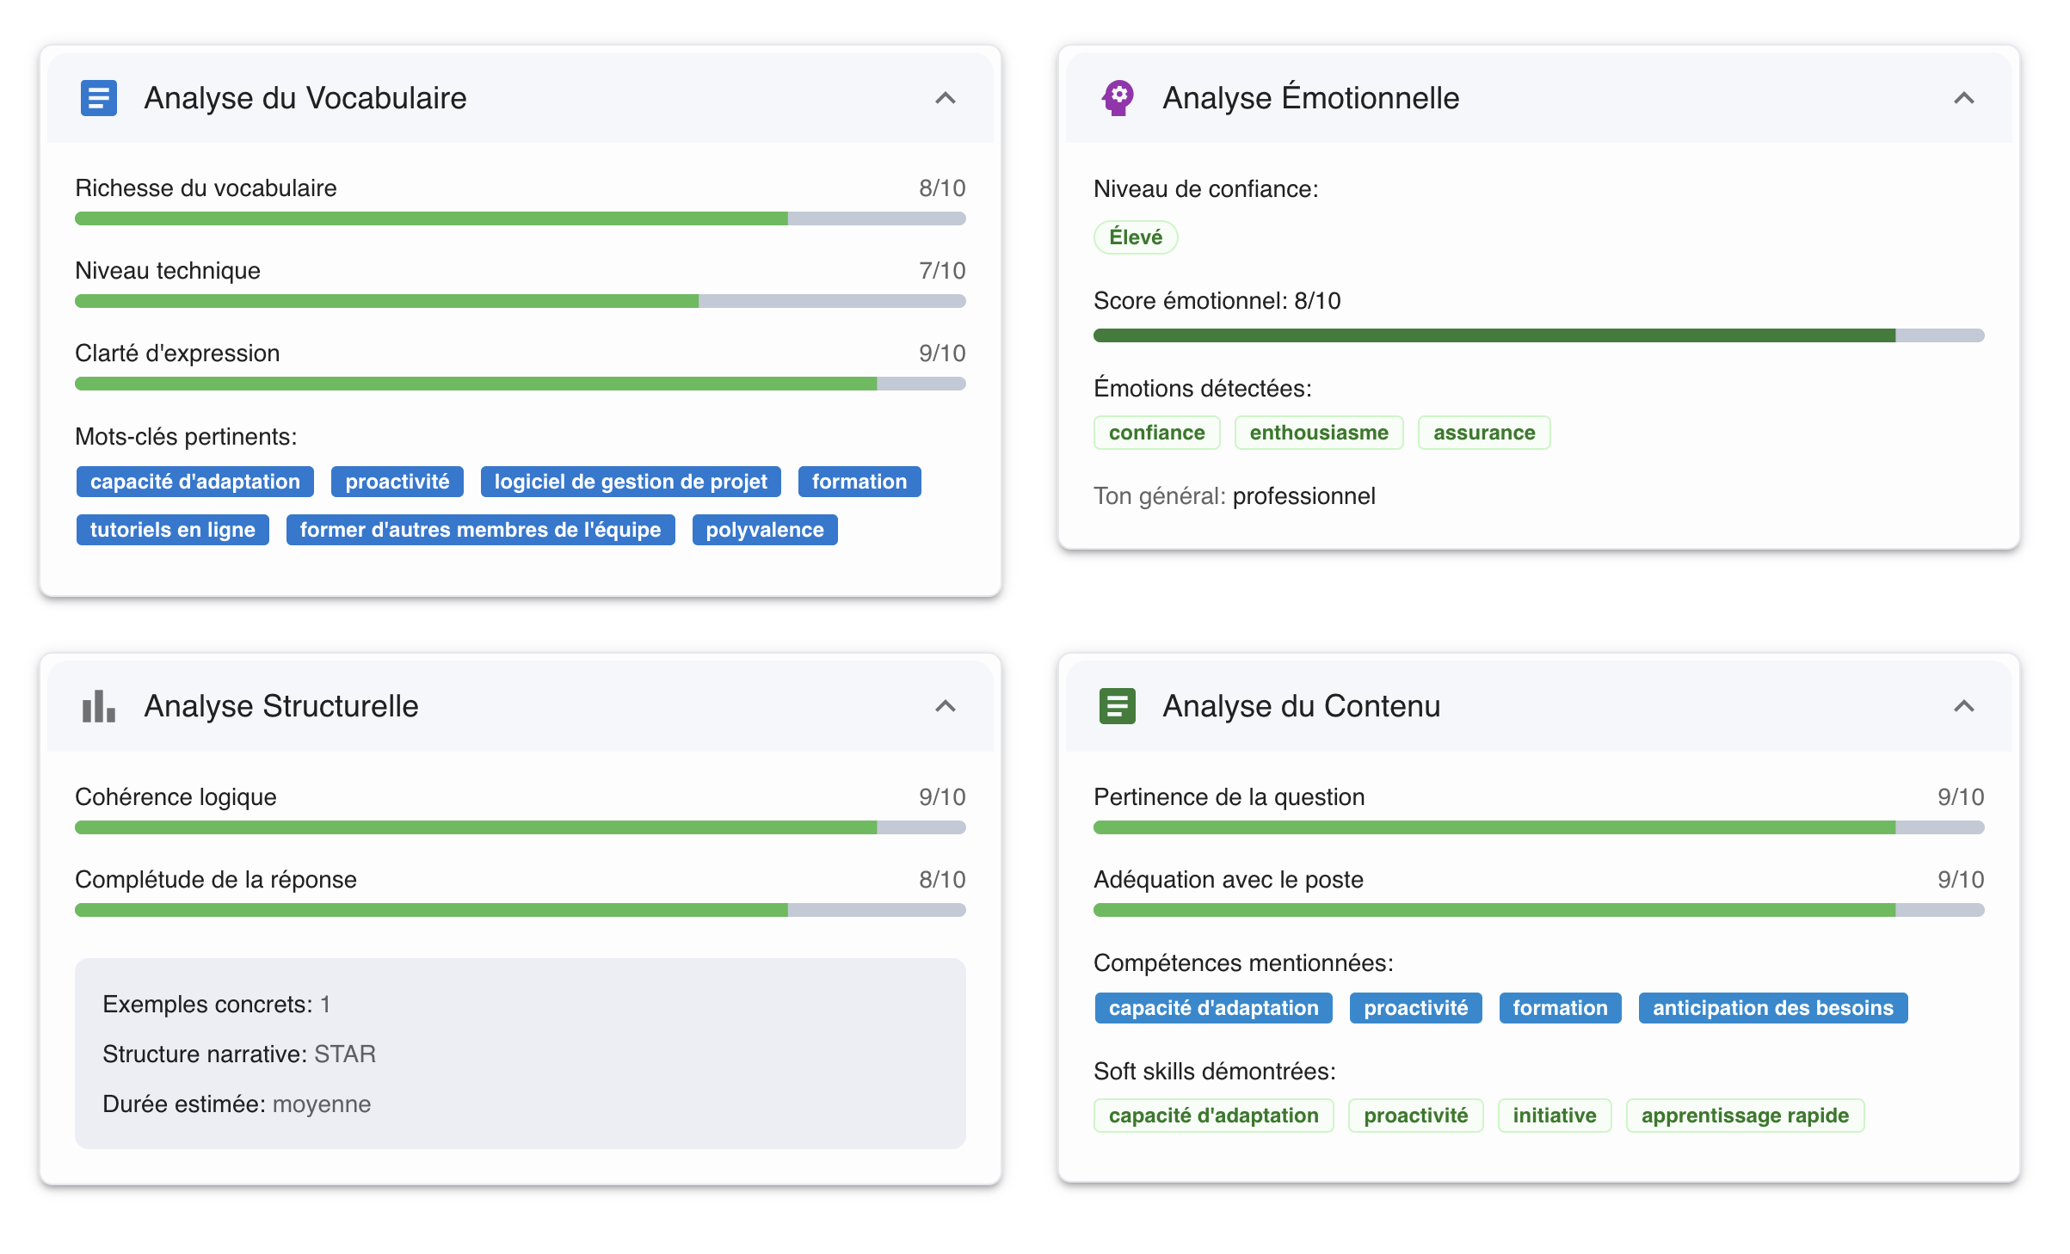Click proactivité under Soft skills démontrées
Viewport: 2070px width, 1254px height.
coord(1416,1116)
